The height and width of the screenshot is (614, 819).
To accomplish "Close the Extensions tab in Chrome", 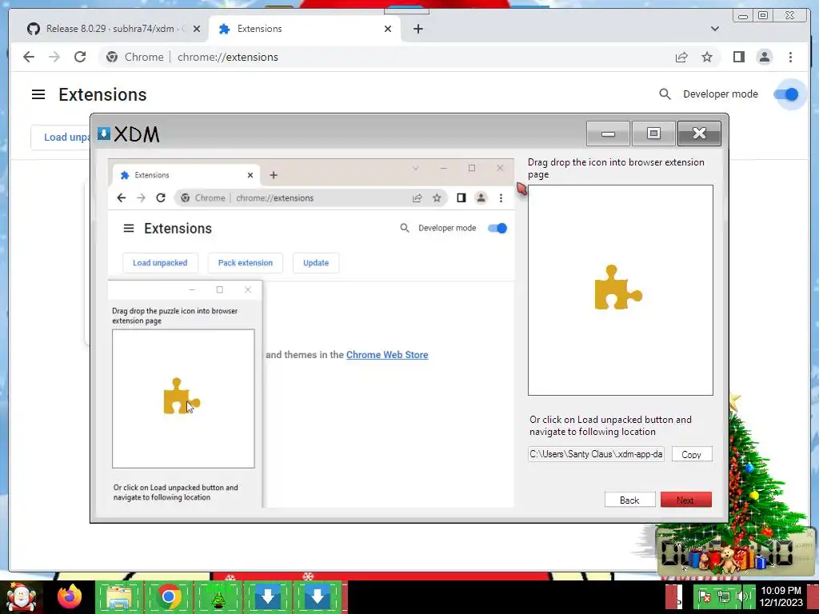I will tap(388, 29).
